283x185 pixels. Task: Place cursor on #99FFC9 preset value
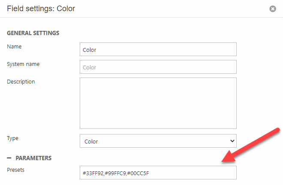(115, 173)
